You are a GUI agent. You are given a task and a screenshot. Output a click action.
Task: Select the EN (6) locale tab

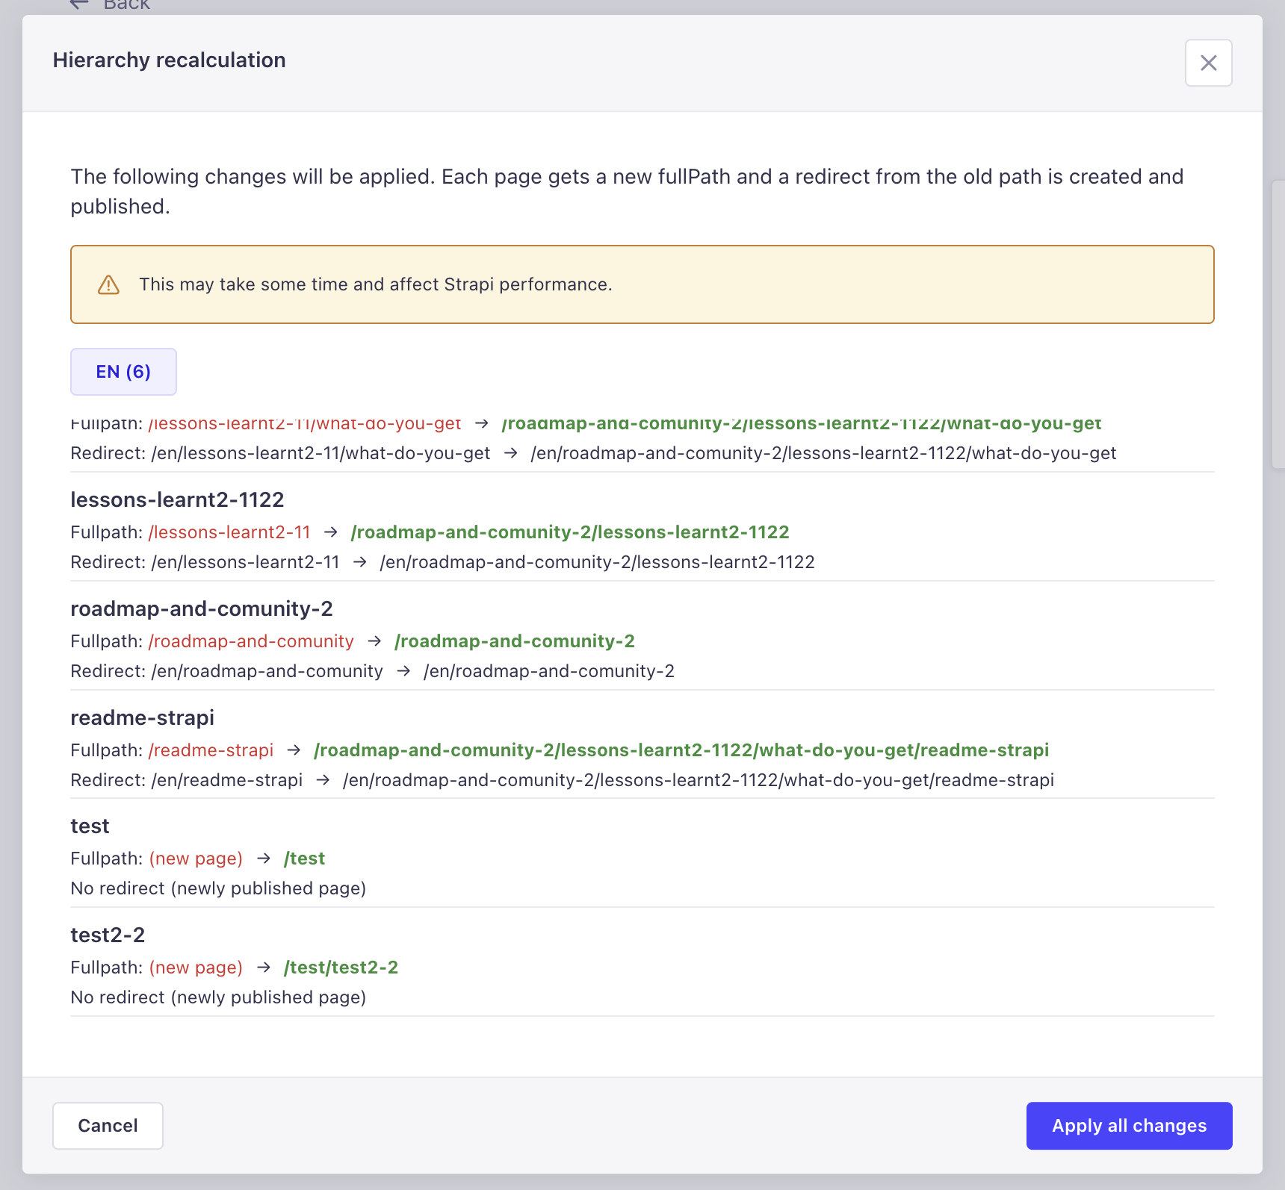click(123, 372)
